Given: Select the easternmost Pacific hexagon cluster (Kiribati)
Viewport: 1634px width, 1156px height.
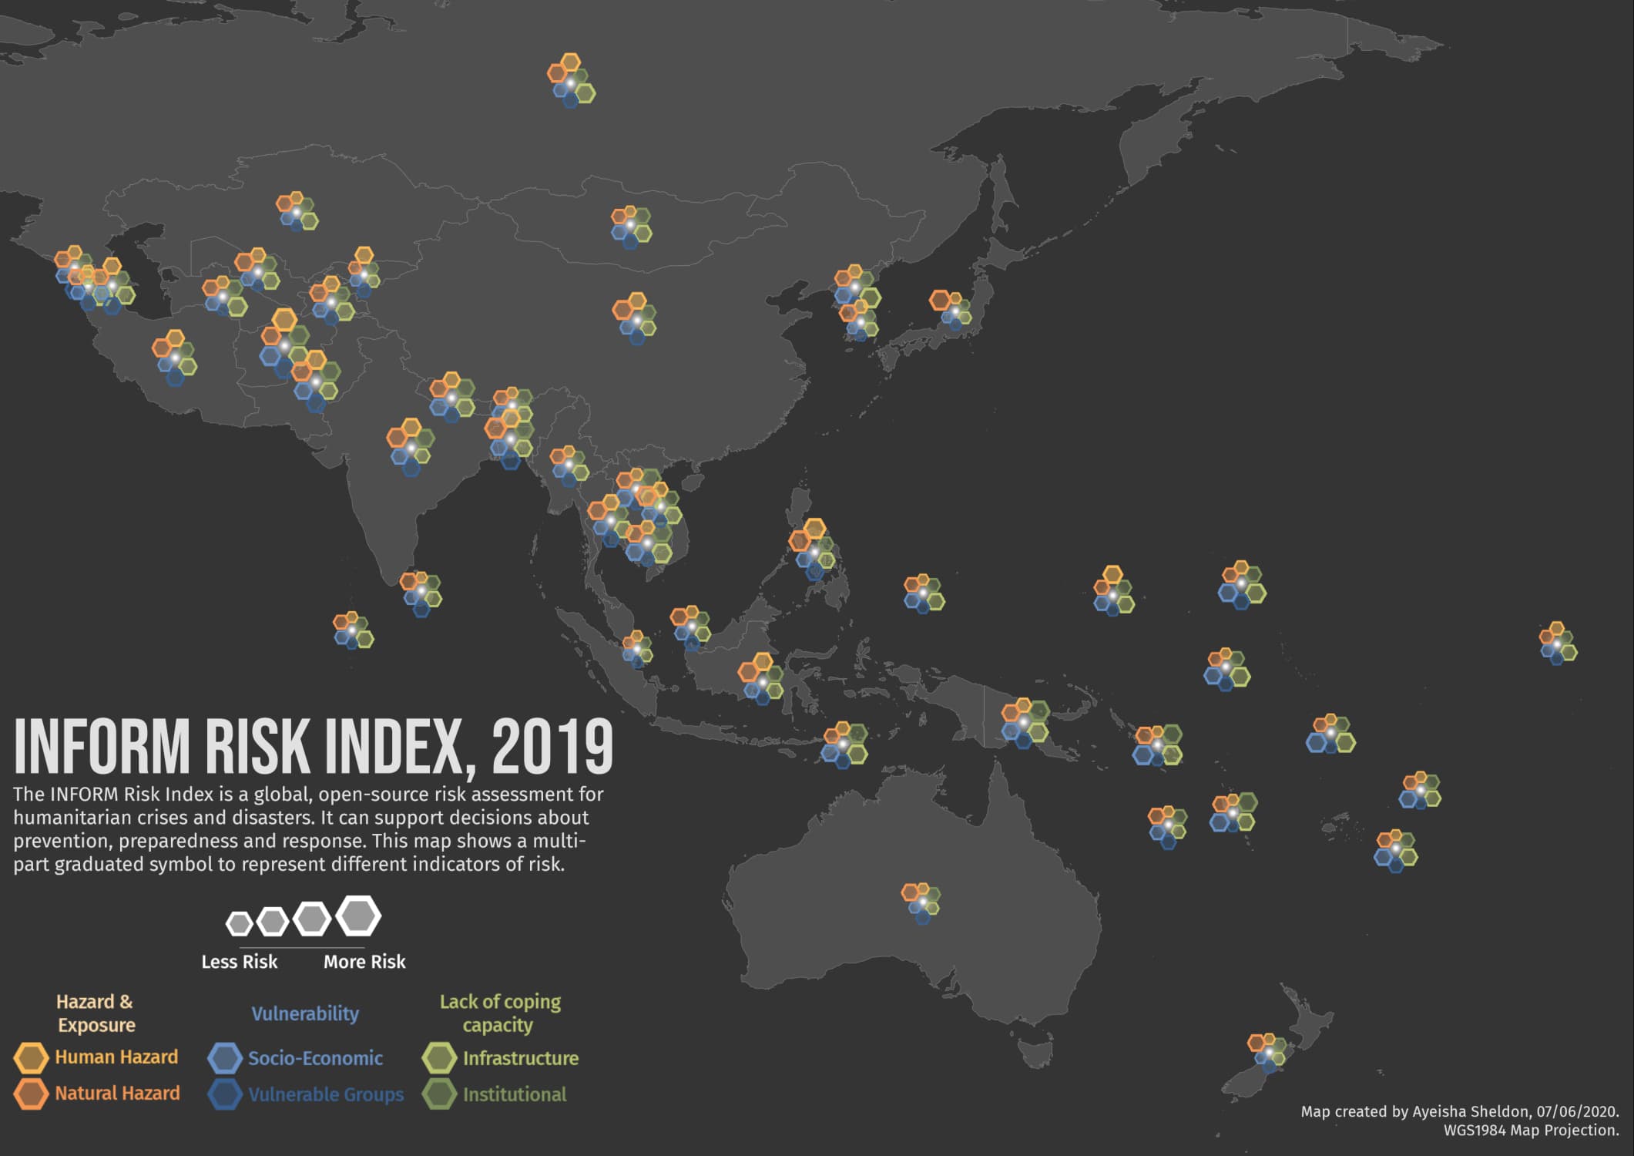Looking at the screenshot, I should [1558, 644].
